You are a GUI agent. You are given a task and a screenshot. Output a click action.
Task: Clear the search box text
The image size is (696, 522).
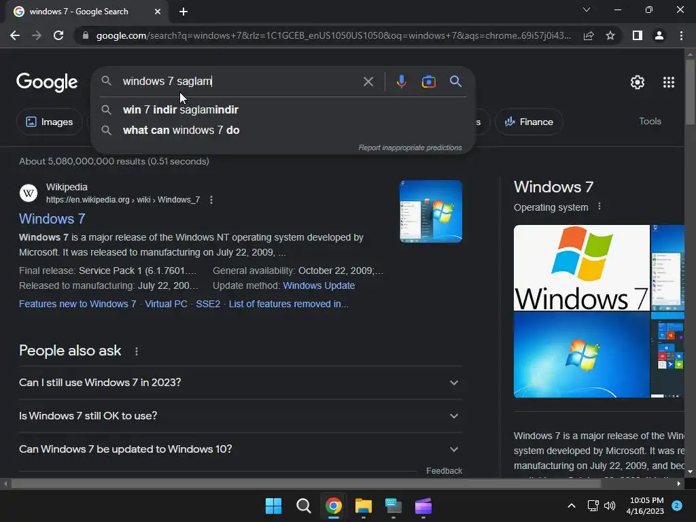368,82
